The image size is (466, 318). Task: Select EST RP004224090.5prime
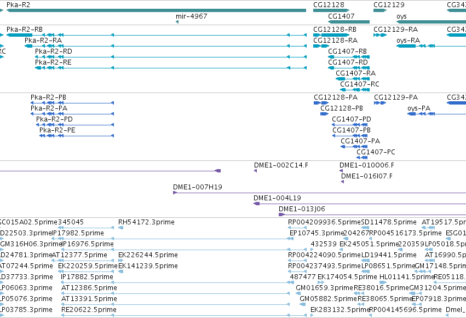click(x=324, y=256)
